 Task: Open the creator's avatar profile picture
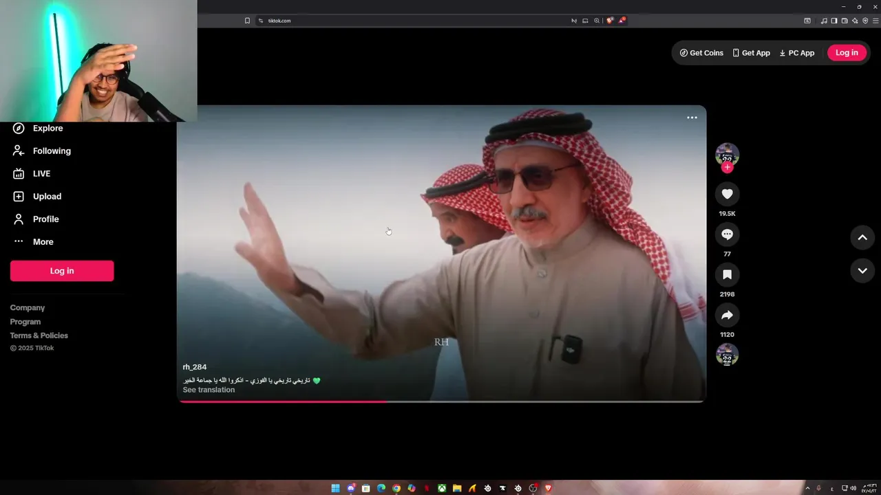pos(727,154)
